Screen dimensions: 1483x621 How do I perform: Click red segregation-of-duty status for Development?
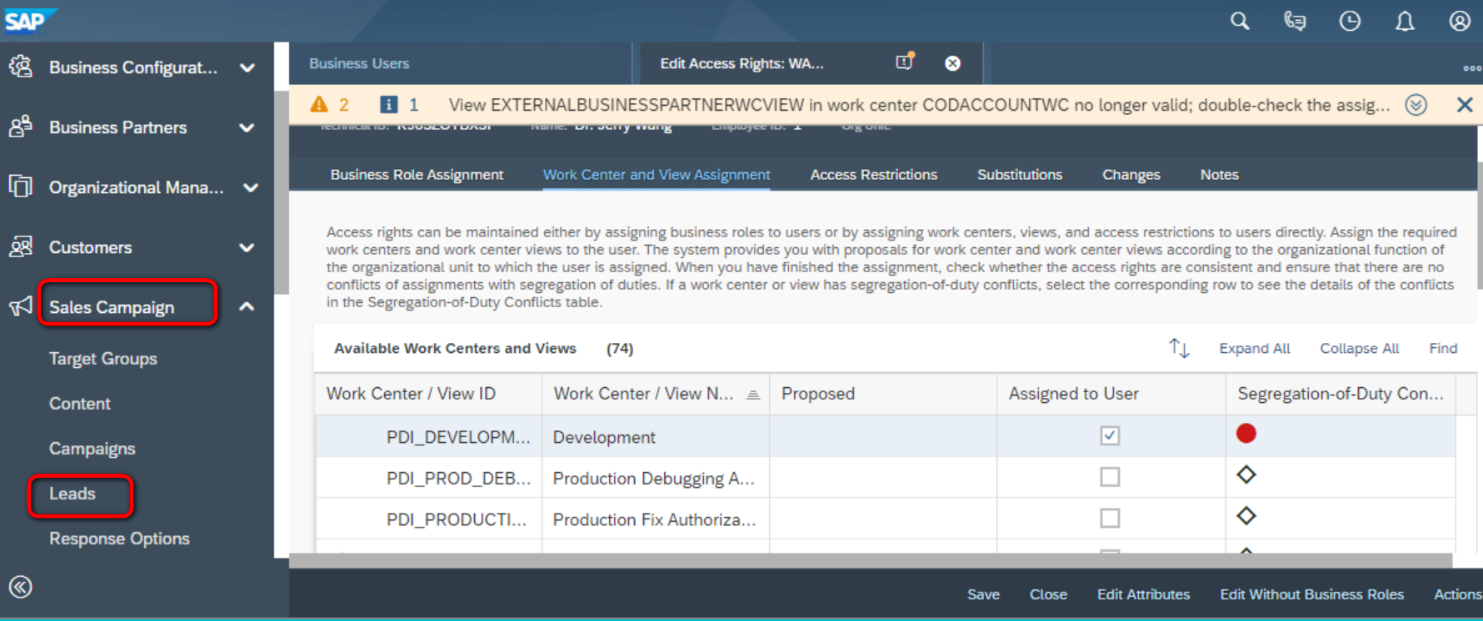[1246, 433]
